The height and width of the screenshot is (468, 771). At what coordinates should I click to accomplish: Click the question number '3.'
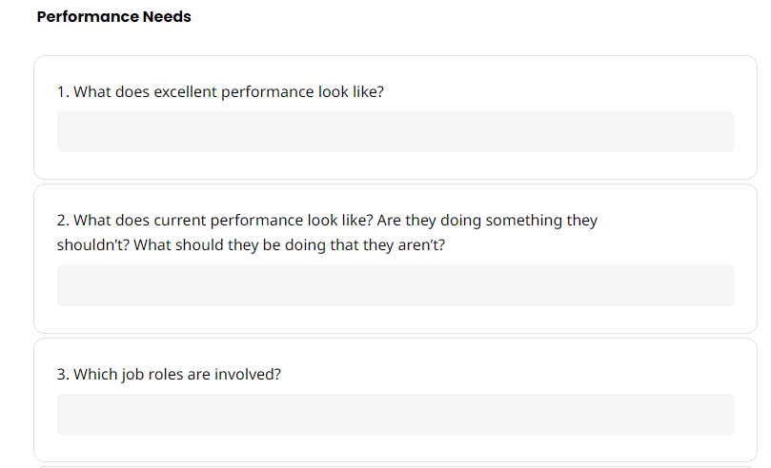point(63,374)
